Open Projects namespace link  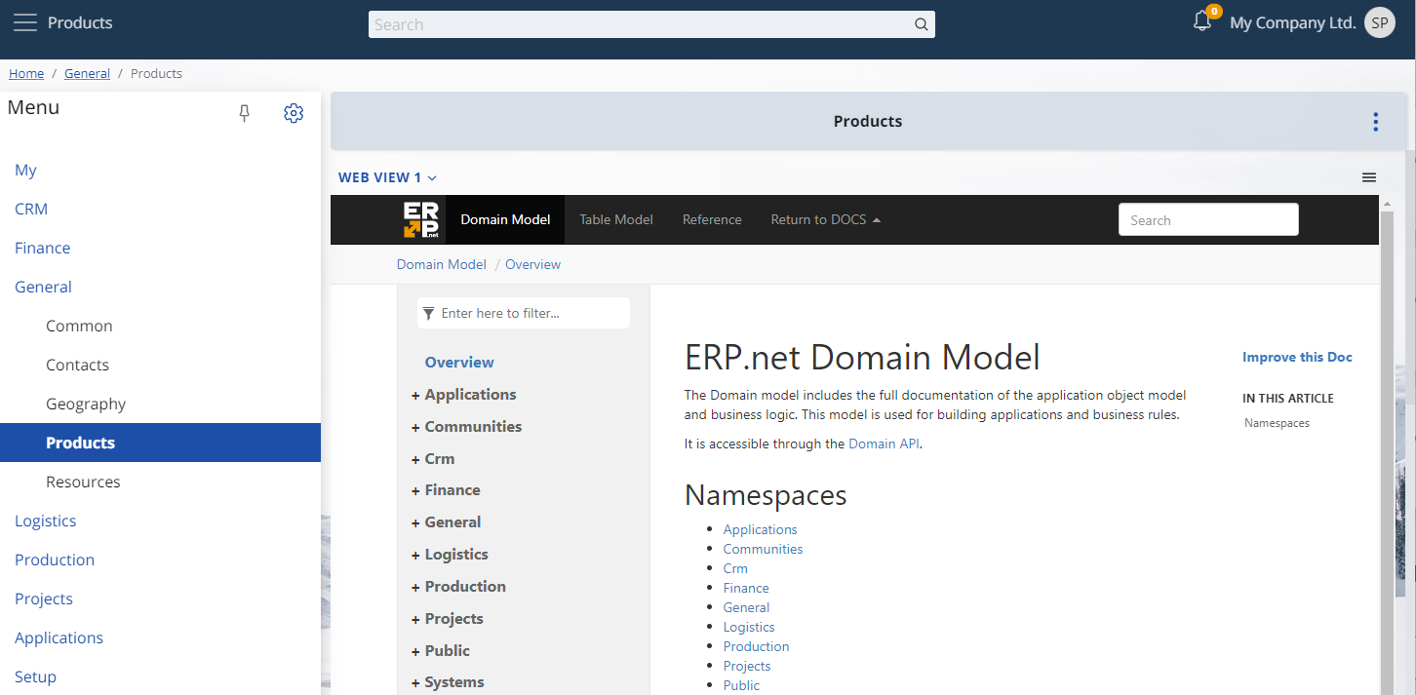(x=747, y=666)
